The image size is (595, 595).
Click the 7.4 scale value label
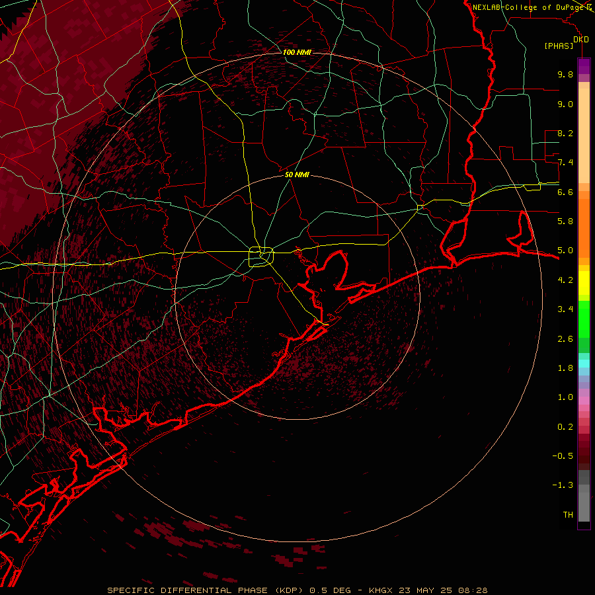(565, 163)
